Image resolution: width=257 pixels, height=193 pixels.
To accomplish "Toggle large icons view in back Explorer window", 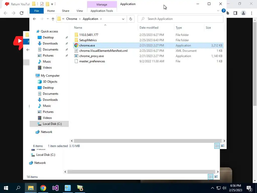I will tap(216, 177).
